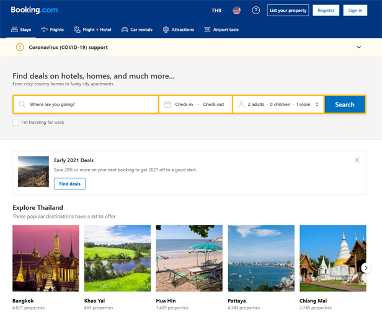Open the THB currency selector
Image resolution: width=382 pixels, height=315 pixels.
click(216, 11)
